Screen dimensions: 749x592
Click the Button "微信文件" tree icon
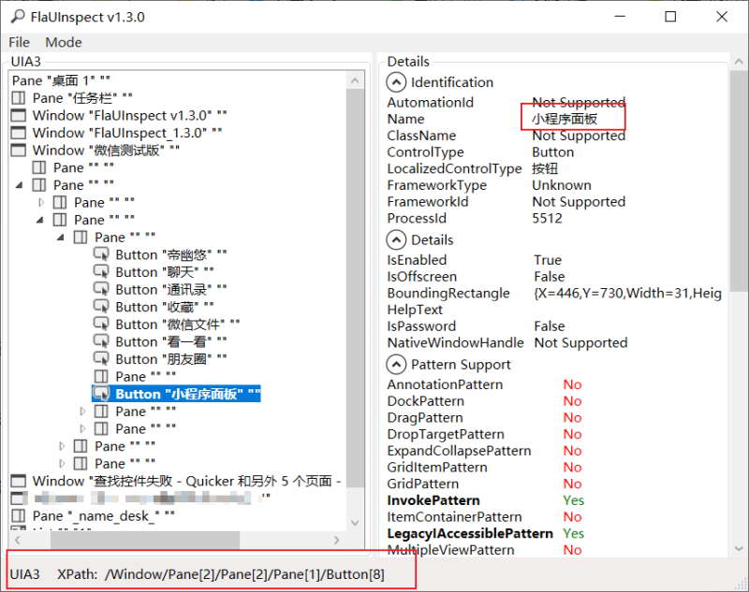pyautogui.click(x=101, y=325)
